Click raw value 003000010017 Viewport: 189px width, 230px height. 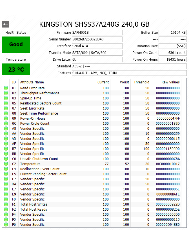click(x=168, y=164)
